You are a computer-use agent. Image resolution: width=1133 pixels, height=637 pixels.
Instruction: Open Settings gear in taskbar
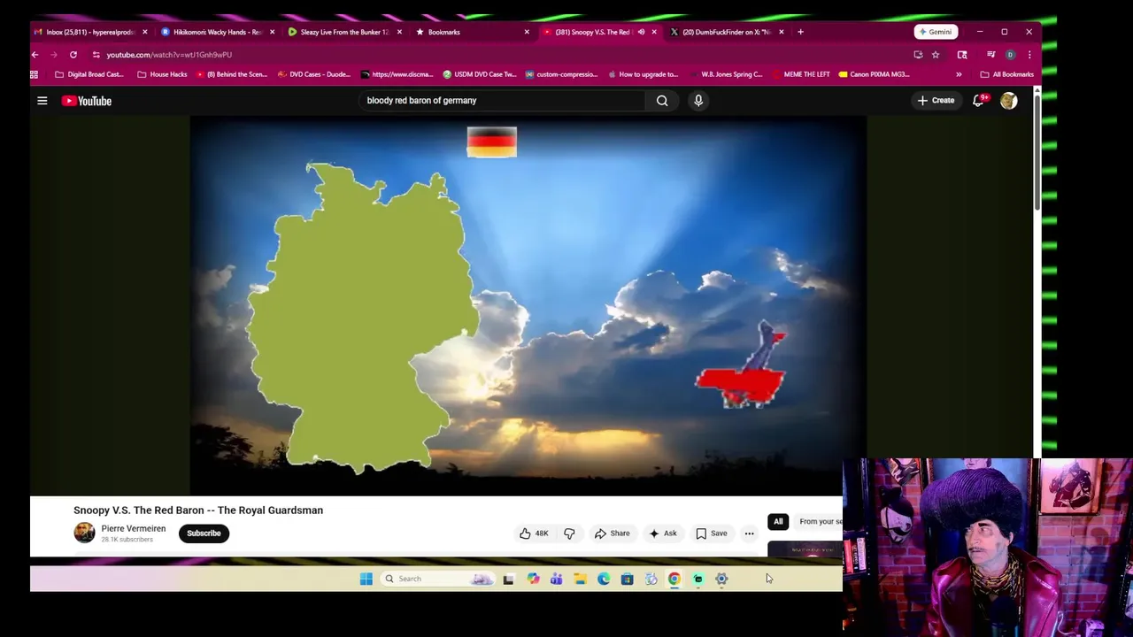pos(721,579)
